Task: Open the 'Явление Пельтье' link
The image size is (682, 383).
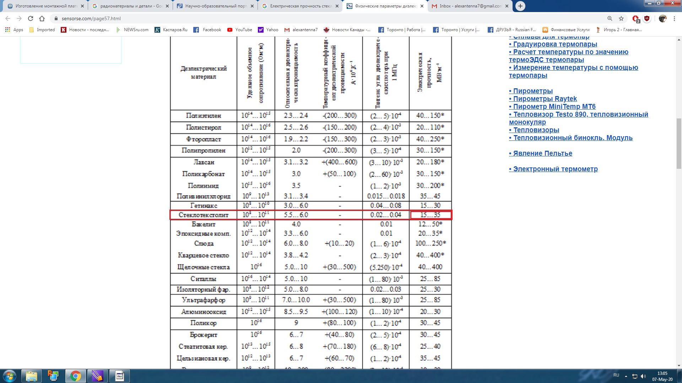Action: pyautogui.click(x=540, y=154)
